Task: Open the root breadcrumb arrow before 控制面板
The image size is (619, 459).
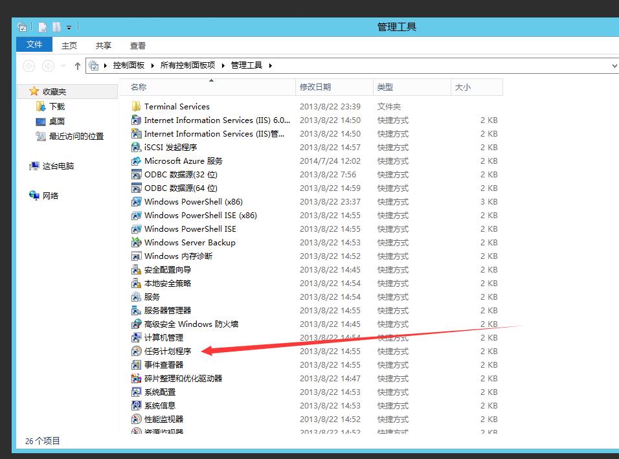Action: click(x=106, y=65)
